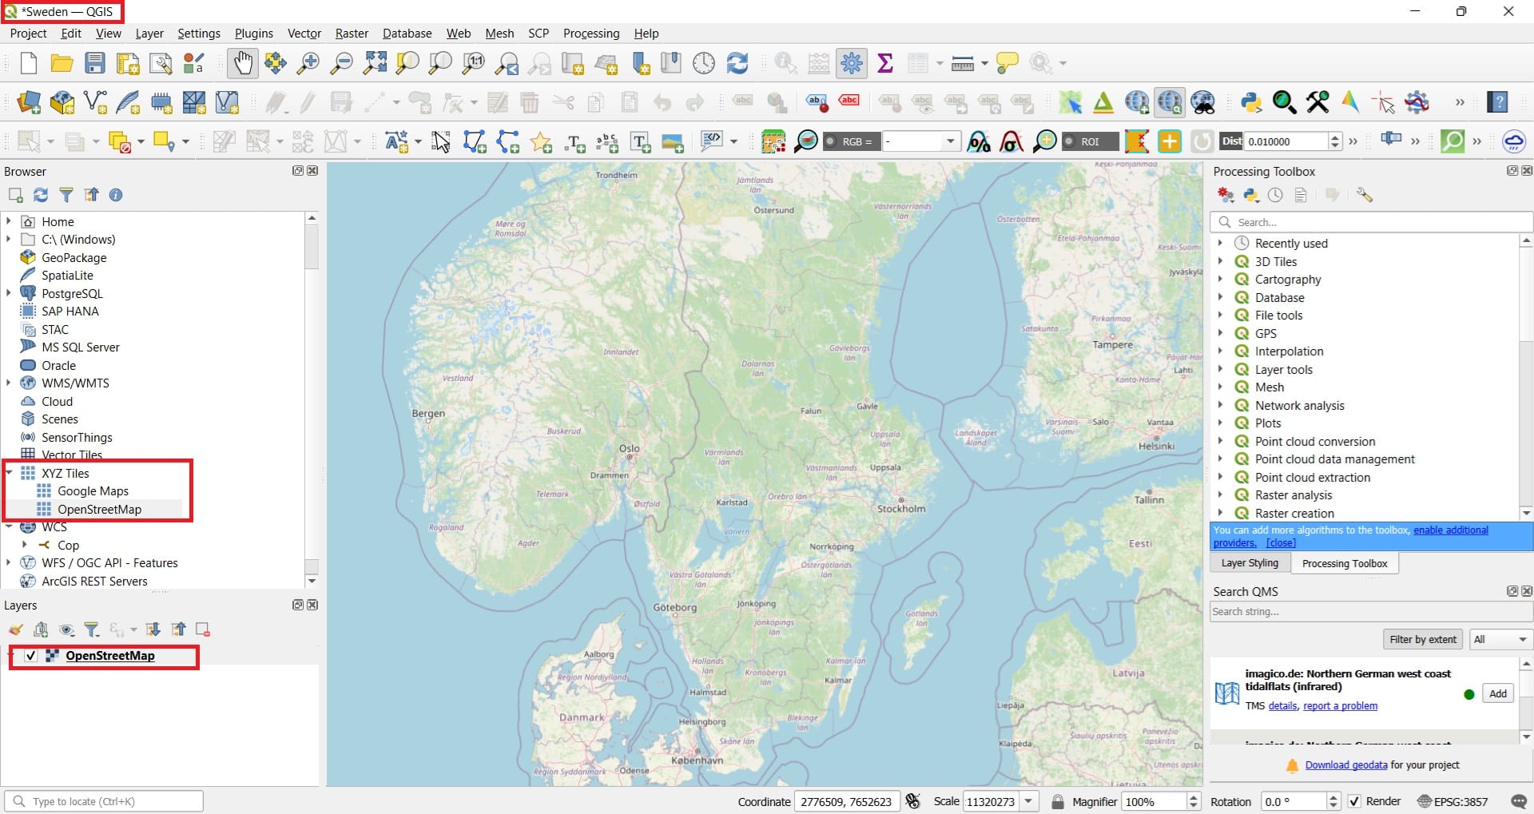Save the project with the floppy disk icon
The image size is (1534, 814).
95,63
